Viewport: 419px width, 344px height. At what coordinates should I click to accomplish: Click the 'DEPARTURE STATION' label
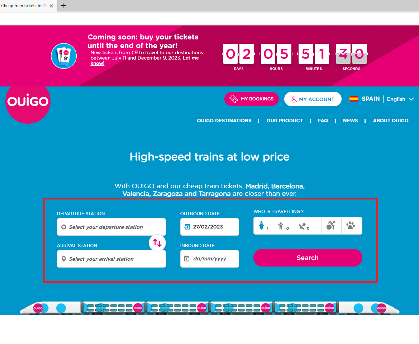point(81,214)
